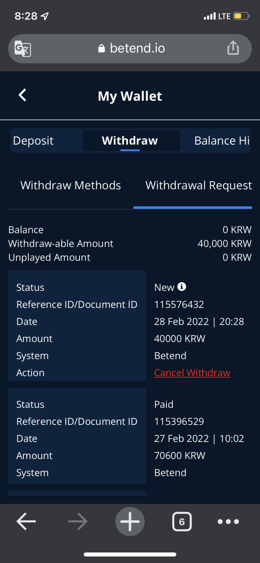This screenshot has width=260, height=563.
Task: Open the browser three-dot menu
Action: tap(228, 521)
